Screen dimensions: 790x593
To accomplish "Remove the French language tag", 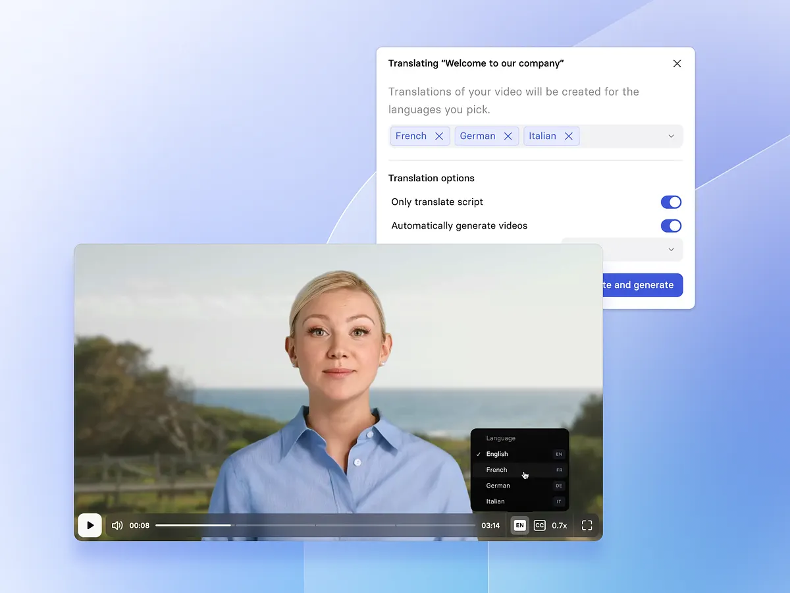I will pos(439,136).
